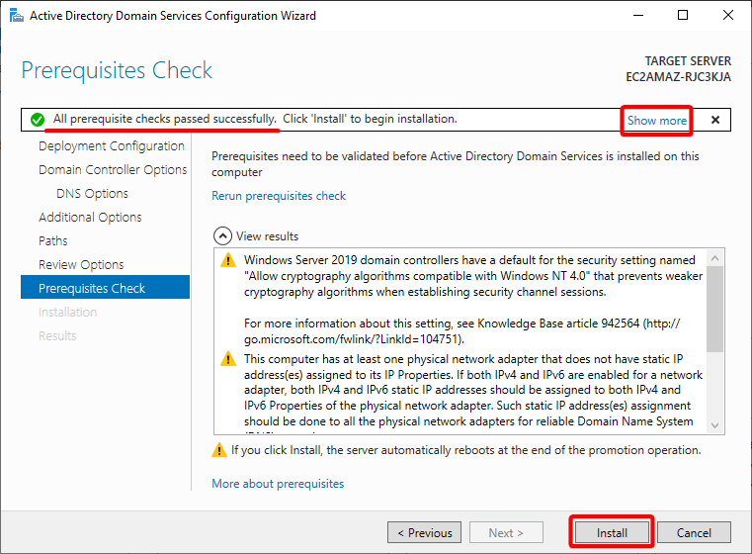Navigate to the Paths step

52,241
